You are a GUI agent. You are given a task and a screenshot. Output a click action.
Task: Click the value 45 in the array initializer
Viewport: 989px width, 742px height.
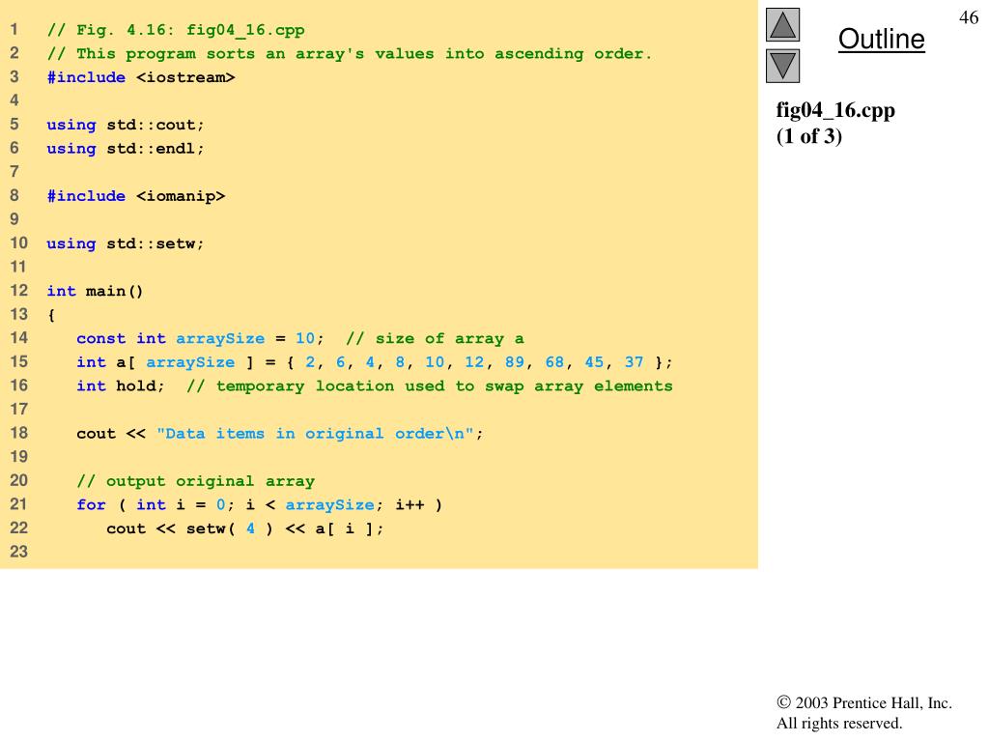(x=594, y=362)
